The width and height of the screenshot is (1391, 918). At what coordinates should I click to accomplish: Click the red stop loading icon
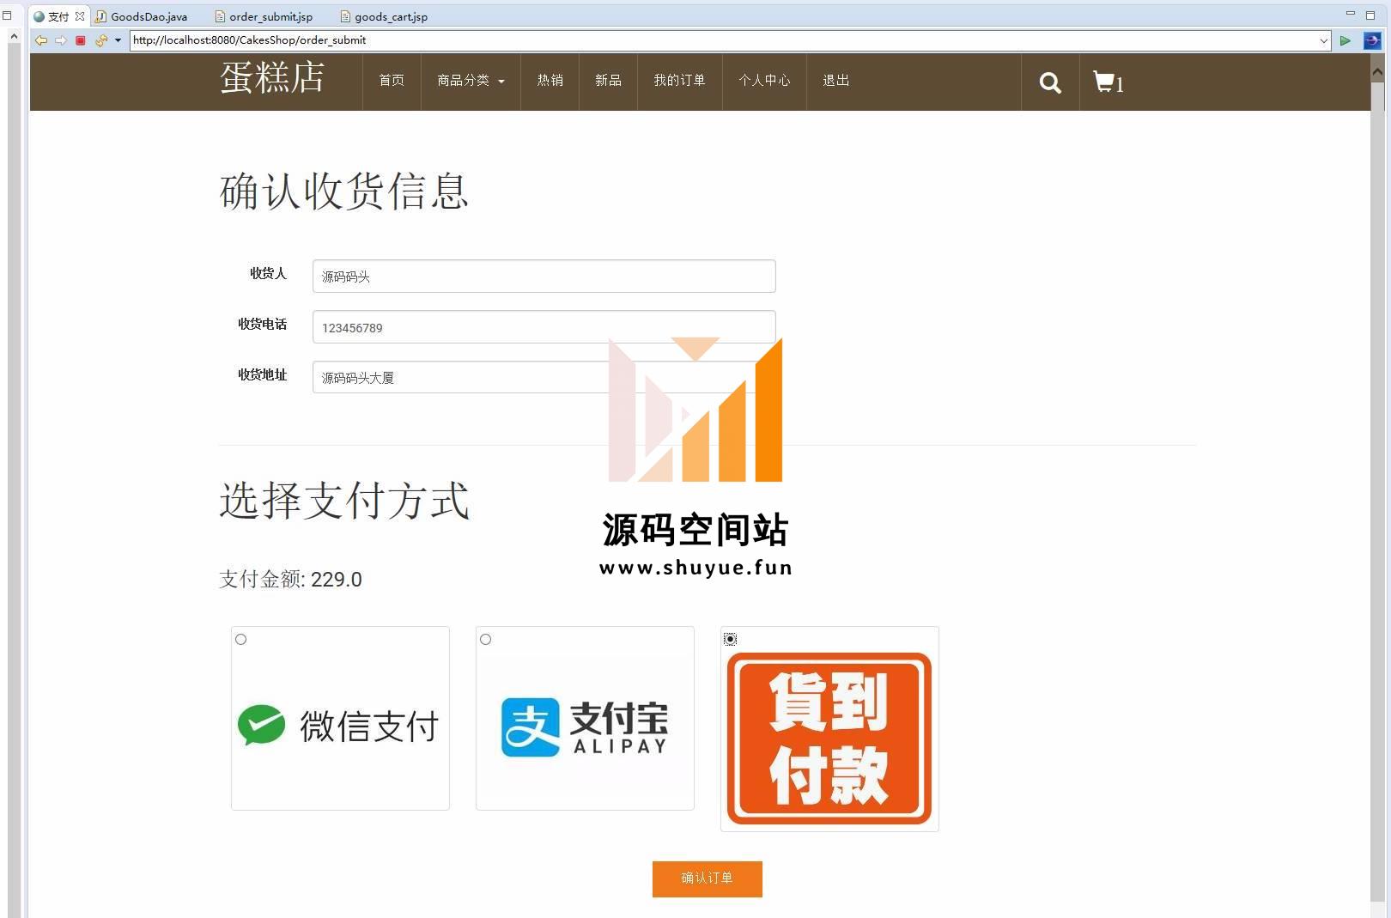[x=81, y=40]
